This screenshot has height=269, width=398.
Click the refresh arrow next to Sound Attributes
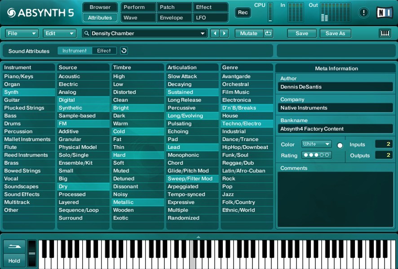[x=124, y=51]
